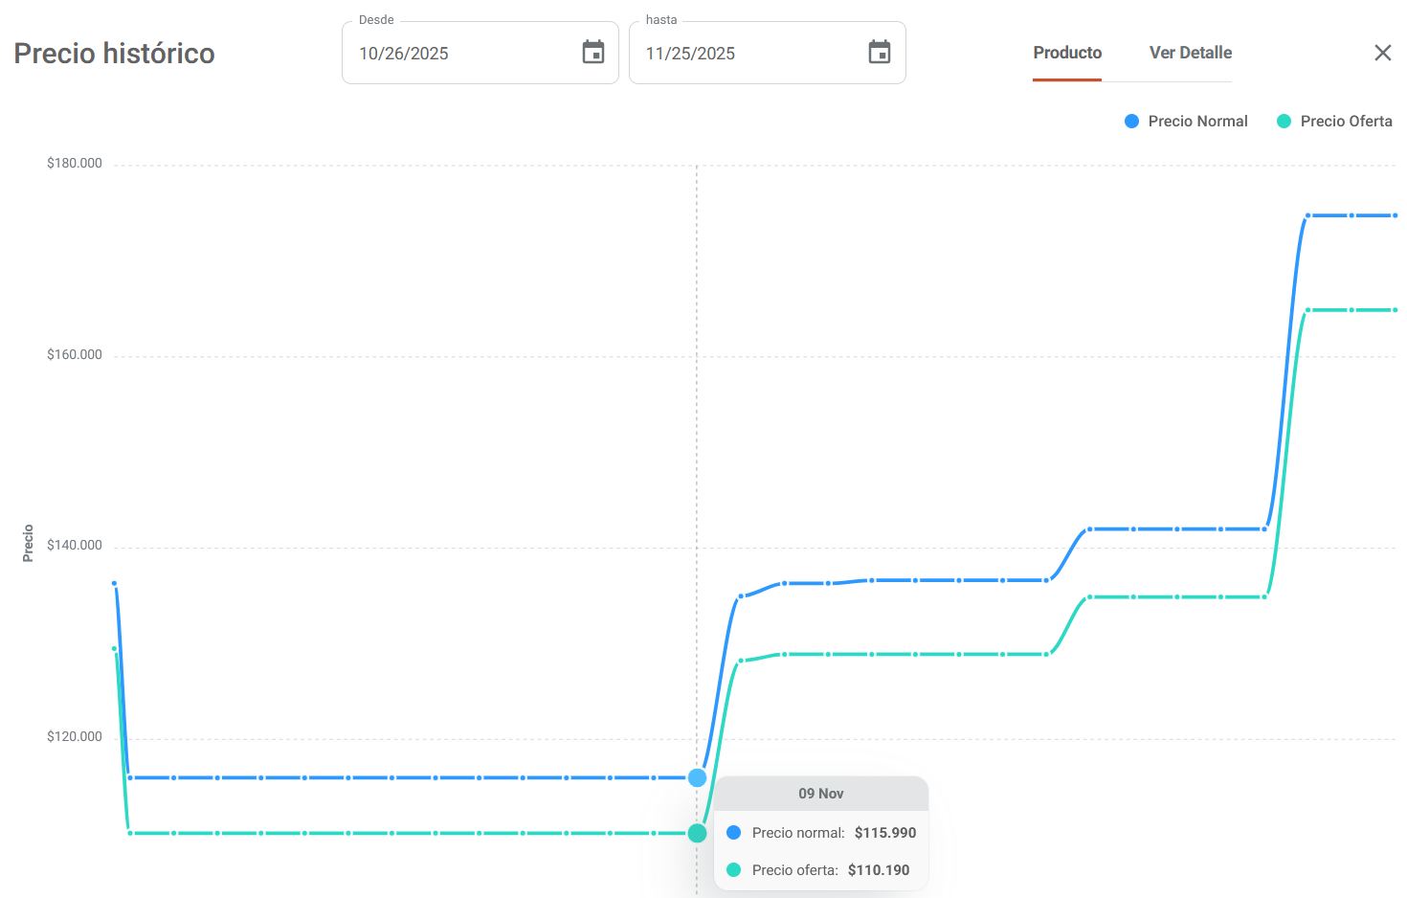Image resolution: width=1407 pixels, height=898 pixels.
Task: Select highlighted teal data point at 09 Nov
Action: (697, 833)
